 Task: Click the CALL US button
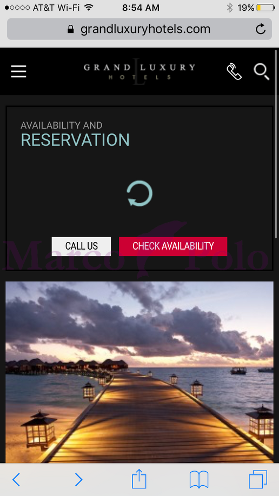(x=82, y=246)
